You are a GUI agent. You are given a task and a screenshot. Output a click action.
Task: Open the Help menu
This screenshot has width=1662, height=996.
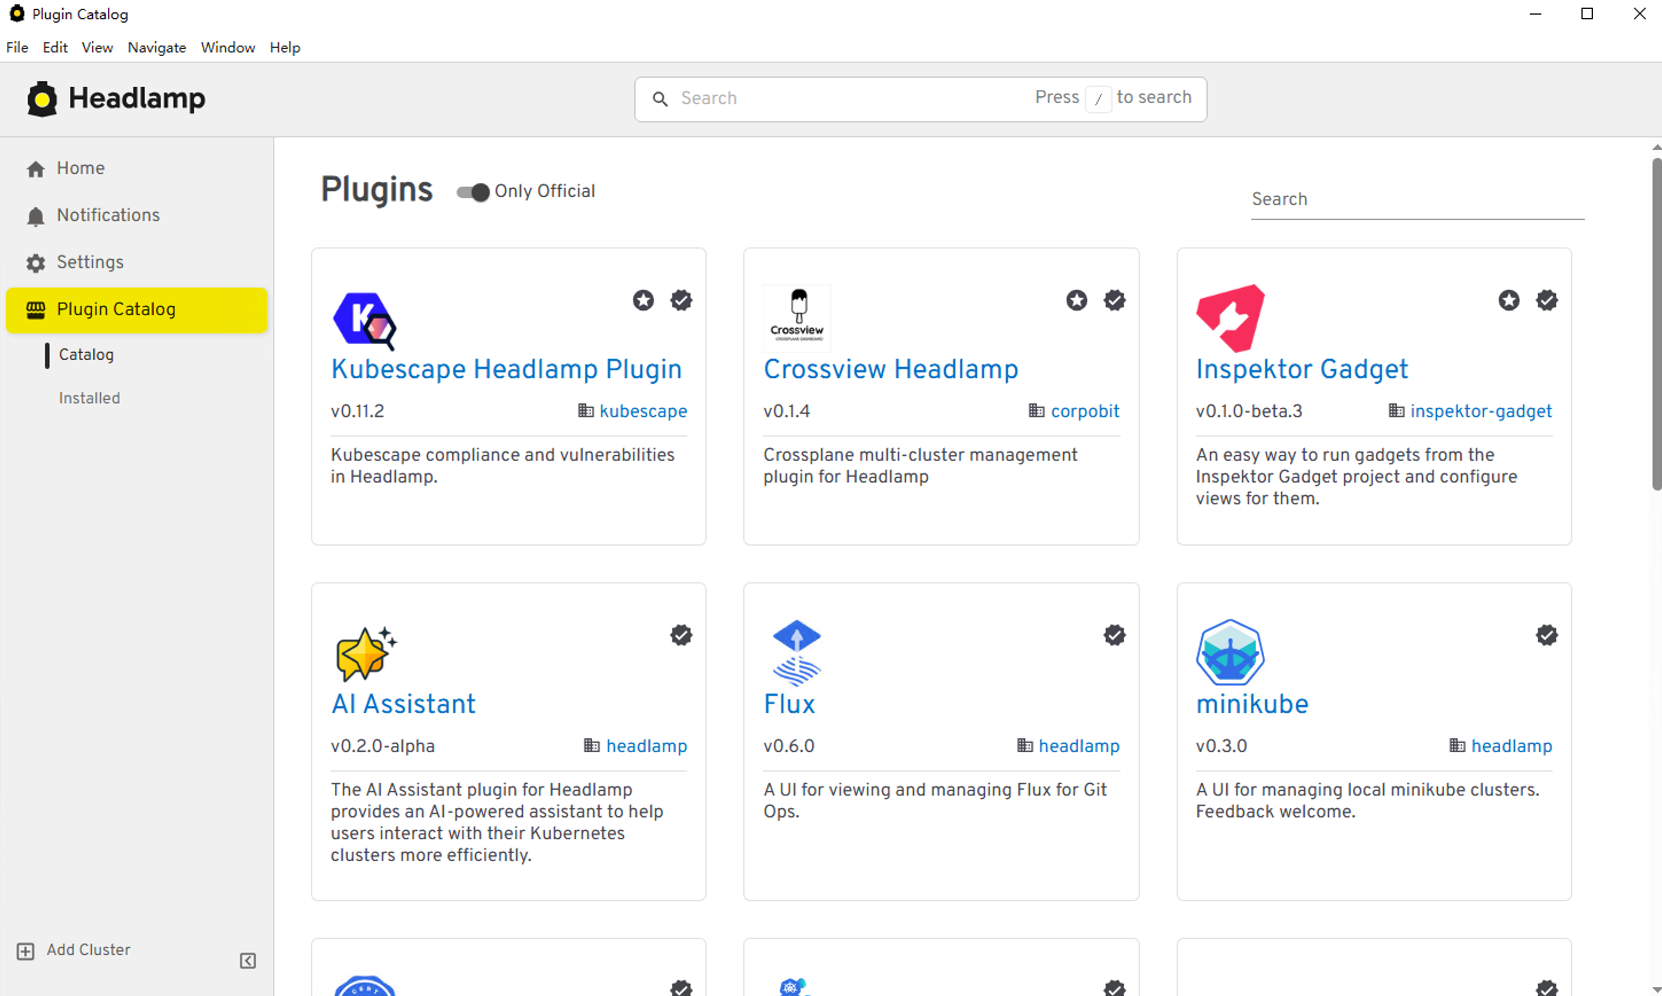pyautogui.click(x=285, y=48)
